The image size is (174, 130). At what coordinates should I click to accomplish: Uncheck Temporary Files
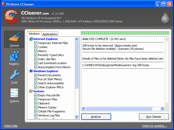coord(36,99)
